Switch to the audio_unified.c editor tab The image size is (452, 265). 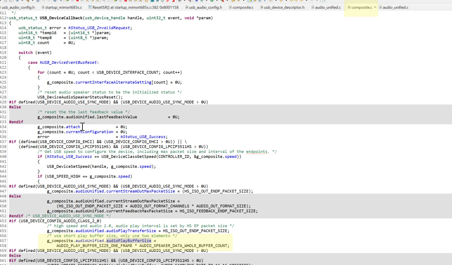point(327,7)
